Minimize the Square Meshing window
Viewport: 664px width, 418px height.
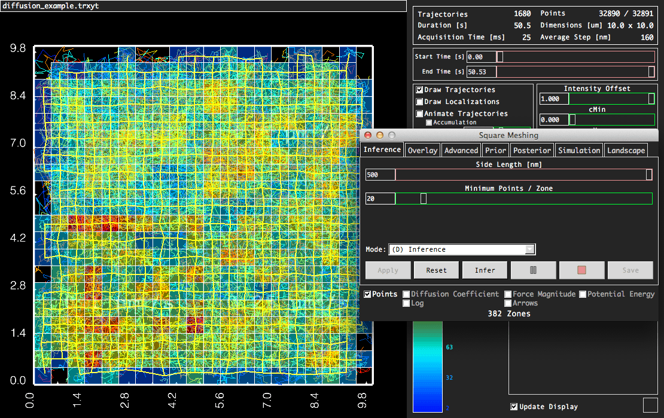[380, 135]
